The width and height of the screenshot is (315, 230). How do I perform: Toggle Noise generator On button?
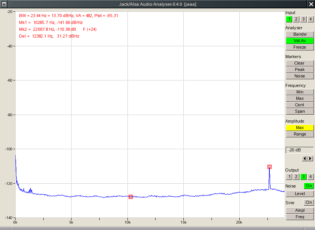coord(309,186)
